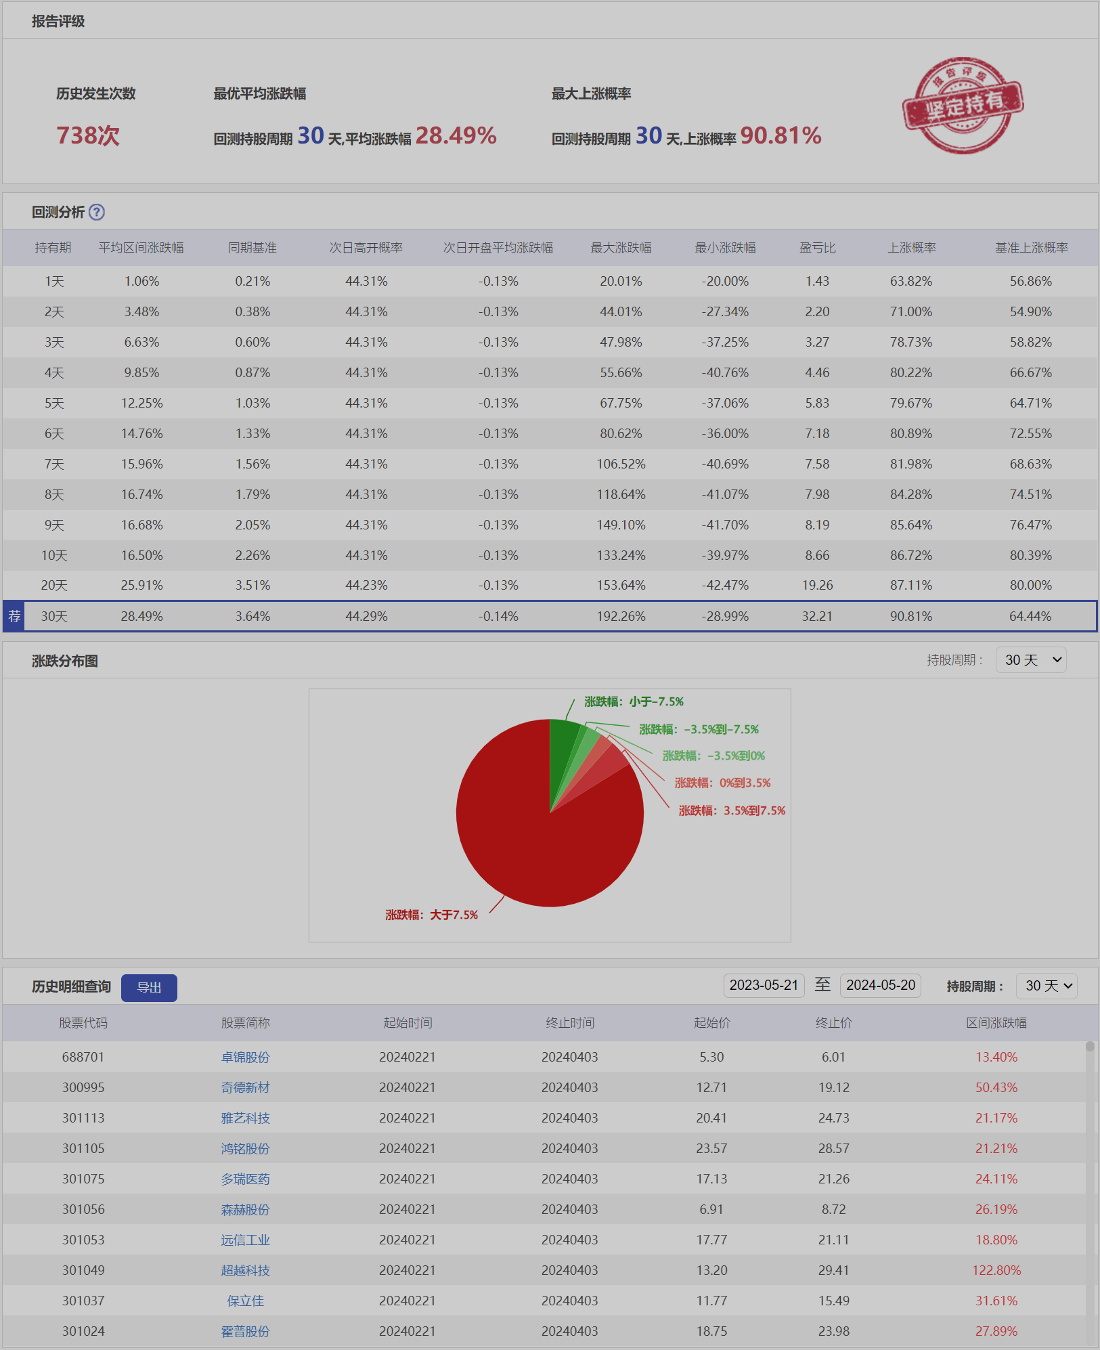This screenshot has width=1100, height=1350.
Task: Open the 霍普股份 stock link
Action: (x=245, y=1331)
